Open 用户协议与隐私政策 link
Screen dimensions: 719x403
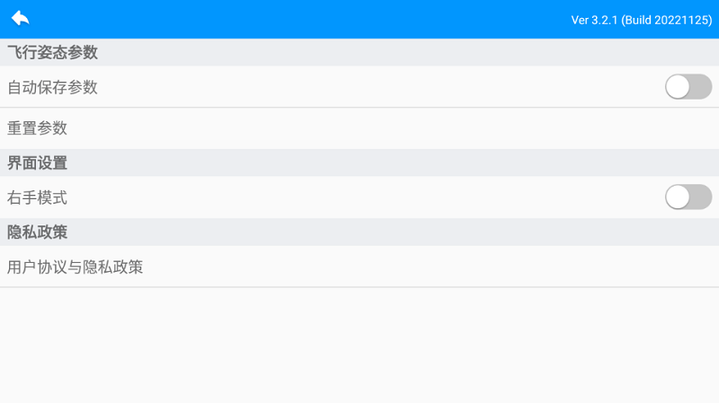[x=75, y=267]
